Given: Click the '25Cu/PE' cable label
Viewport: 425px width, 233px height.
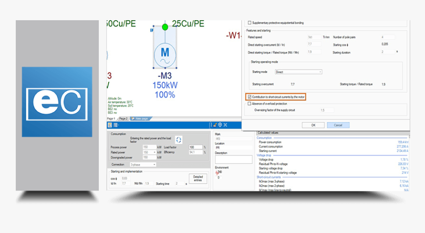Looking at the screenshot, I should click(x=188, y=24).
